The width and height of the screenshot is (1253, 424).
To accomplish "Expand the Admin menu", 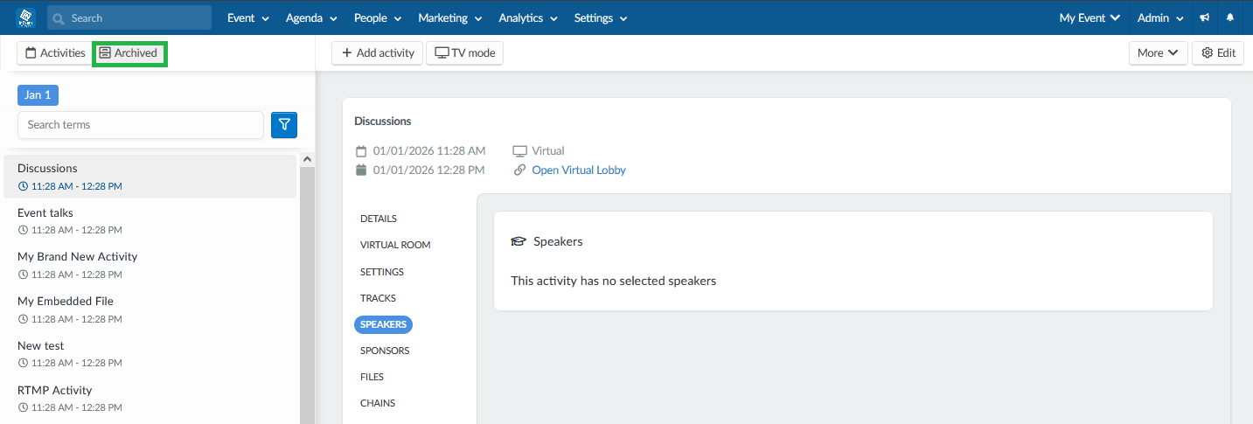I will 1160,17.
